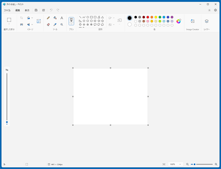Select the Eraser tool
Image resolution: width=221 pixels, height=169 pixels.
coord(48,25)
